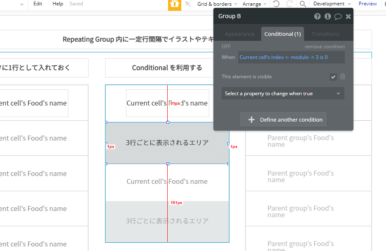Select the lower faded '3行ごとに表示されるエリア' text
The height and width of the screenshot is (251, 386).
click(x=167, y=221)
